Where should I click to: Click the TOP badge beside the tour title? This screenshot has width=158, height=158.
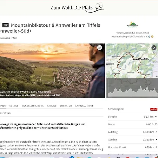click(x=6, y=25)
